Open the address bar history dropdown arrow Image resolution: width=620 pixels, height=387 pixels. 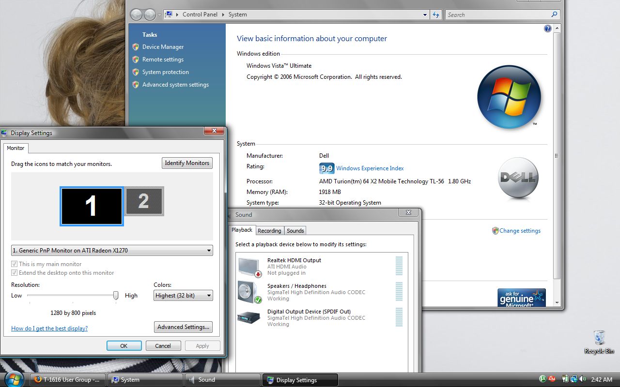click(425, 15)
